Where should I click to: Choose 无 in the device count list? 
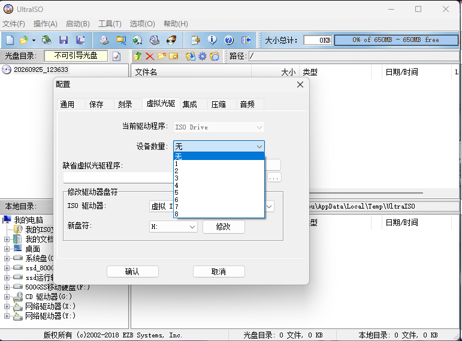(x=219, y=156)
